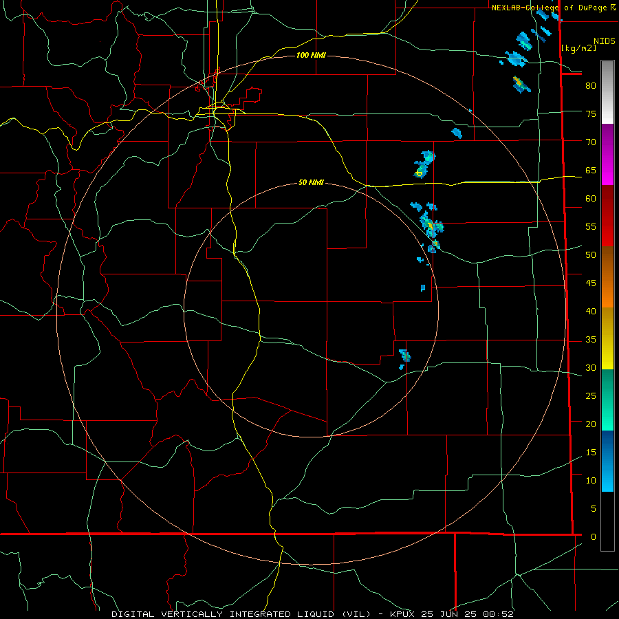Click the 100 NMI range ring label
This screenshot has height=619, width=619.
pos(311,55)
